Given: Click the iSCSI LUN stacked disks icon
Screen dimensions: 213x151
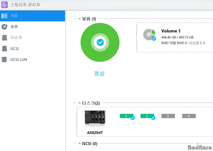Looking at the screenshot, I should tap(5, 60).
